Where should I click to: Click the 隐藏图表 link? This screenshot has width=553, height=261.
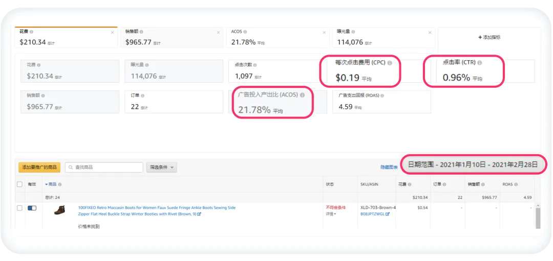coord(389,167)
